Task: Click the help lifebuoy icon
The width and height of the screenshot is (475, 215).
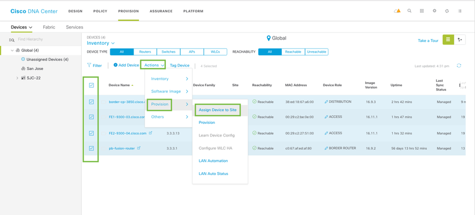Action: click(x=447, y=11)
